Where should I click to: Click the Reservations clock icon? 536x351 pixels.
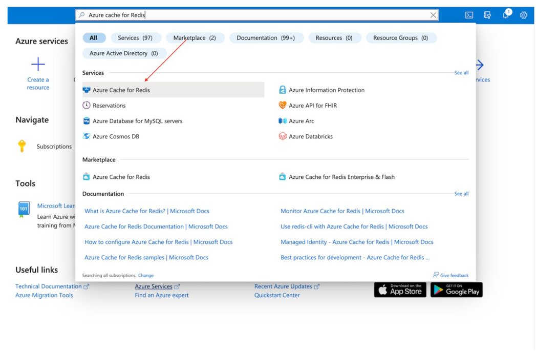pyautogui.click(x=87, y=105)
